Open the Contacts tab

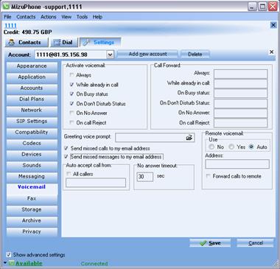click(x=27, y=42)
